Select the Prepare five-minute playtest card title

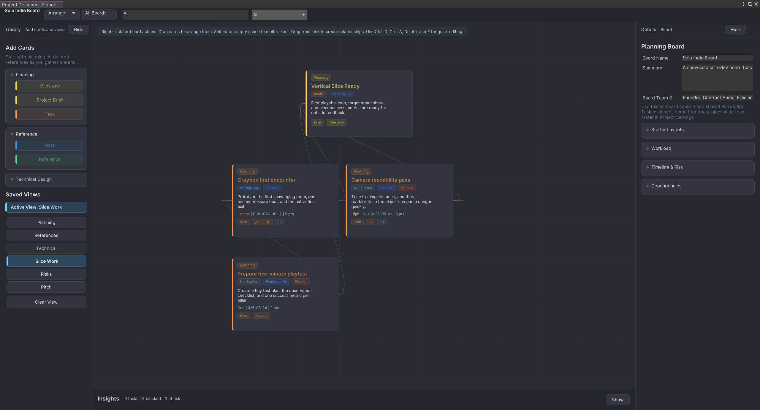pos(272,274)
